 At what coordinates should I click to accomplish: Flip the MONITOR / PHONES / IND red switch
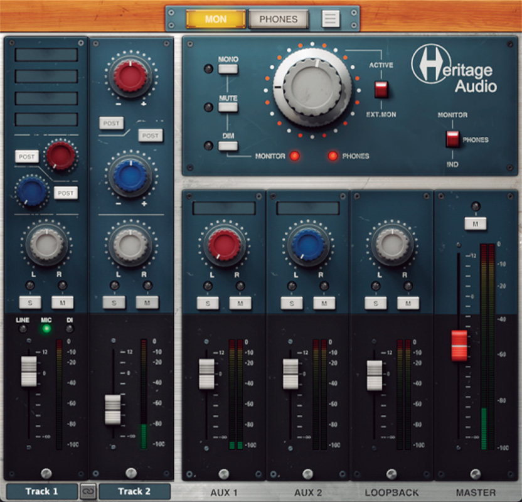pos(452,139)
